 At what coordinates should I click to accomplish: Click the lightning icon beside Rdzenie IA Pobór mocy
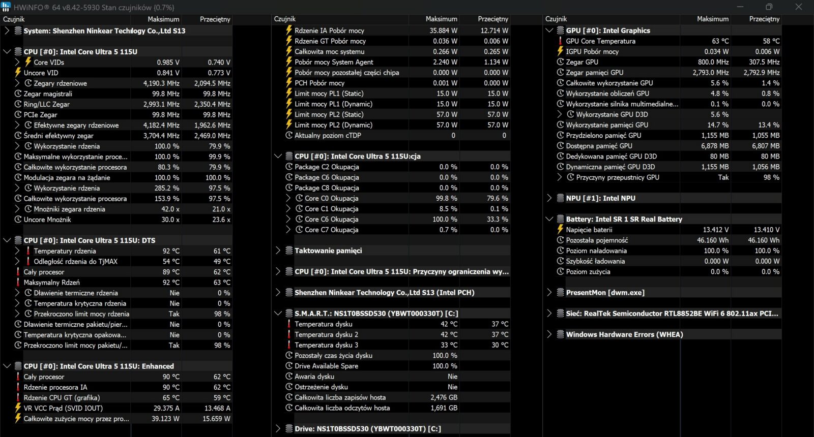289,30
